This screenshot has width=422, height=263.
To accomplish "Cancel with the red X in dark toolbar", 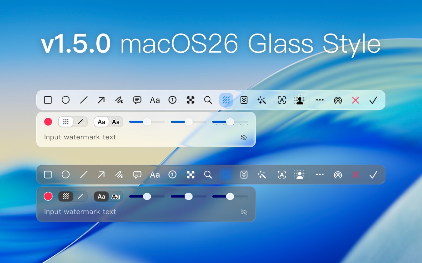I will click(355, 175).
